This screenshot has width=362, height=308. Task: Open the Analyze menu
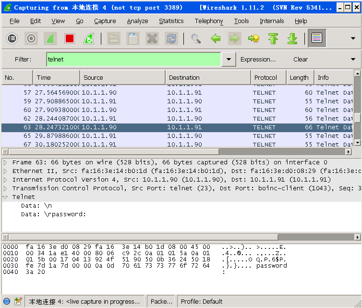[137, 21]
